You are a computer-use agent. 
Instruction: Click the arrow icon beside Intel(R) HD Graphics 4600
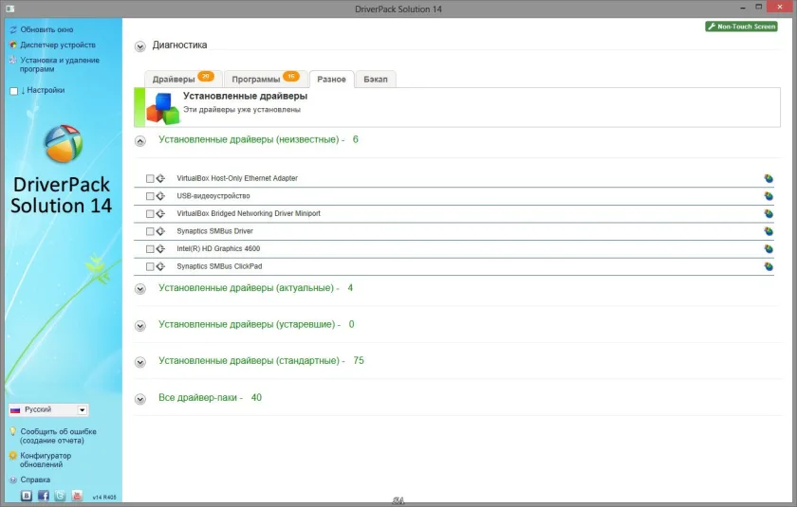[x=160, y=248]
